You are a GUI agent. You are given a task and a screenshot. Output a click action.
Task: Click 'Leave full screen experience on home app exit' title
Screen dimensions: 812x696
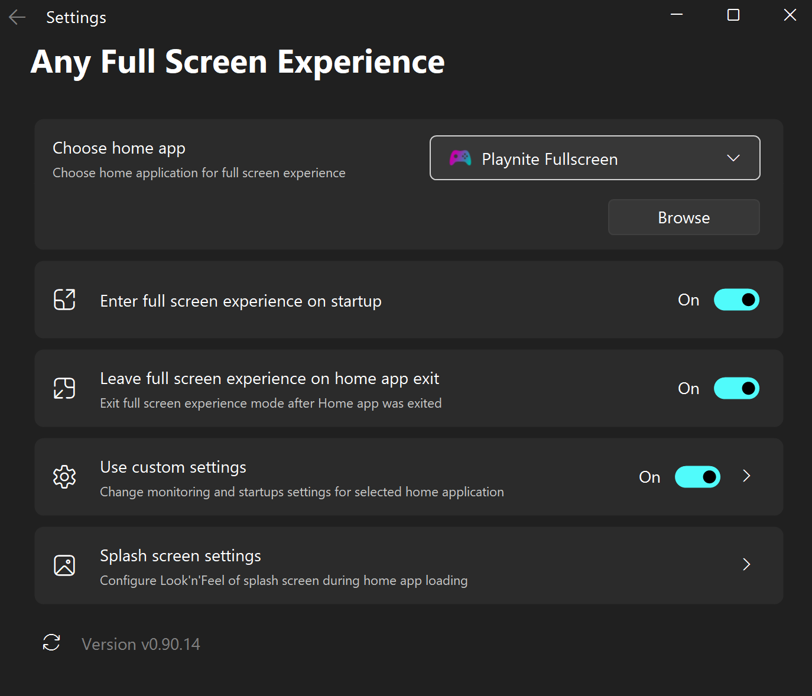pyautogui.click(x=269, y=379)
